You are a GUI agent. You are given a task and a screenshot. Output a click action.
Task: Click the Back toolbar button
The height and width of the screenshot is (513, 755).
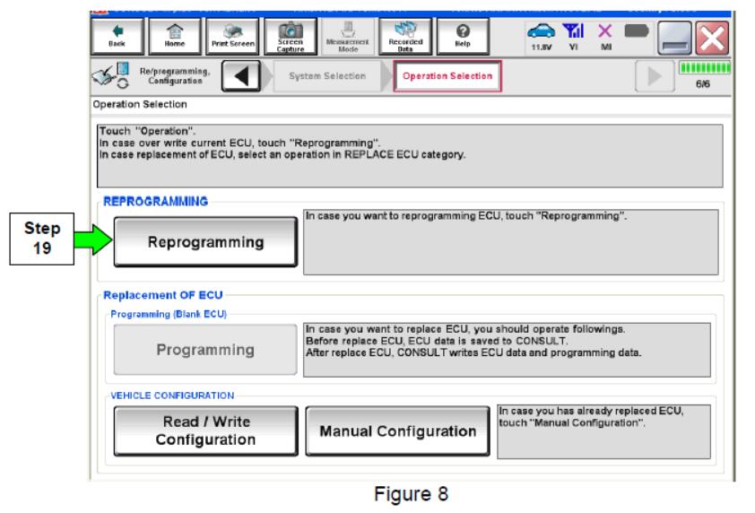[x=117, y=36]
